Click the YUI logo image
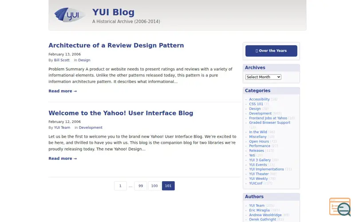The height and width of the screenshot is (222, 355). pos(70,15)
